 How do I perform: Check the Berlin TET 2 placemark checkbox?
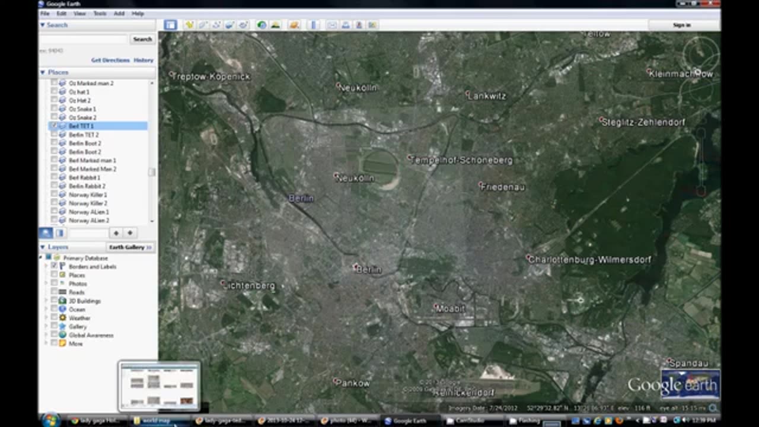click(x=54, y=135)
